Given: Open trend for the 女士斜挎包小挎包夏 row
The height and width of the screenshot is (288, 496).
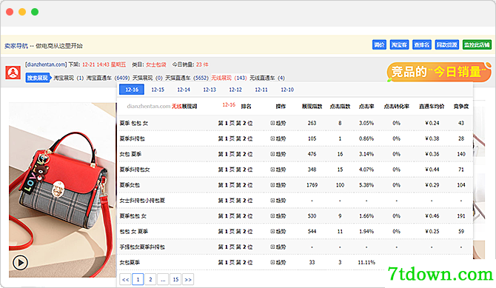Looking at the screenshot, I should [278, 201].
